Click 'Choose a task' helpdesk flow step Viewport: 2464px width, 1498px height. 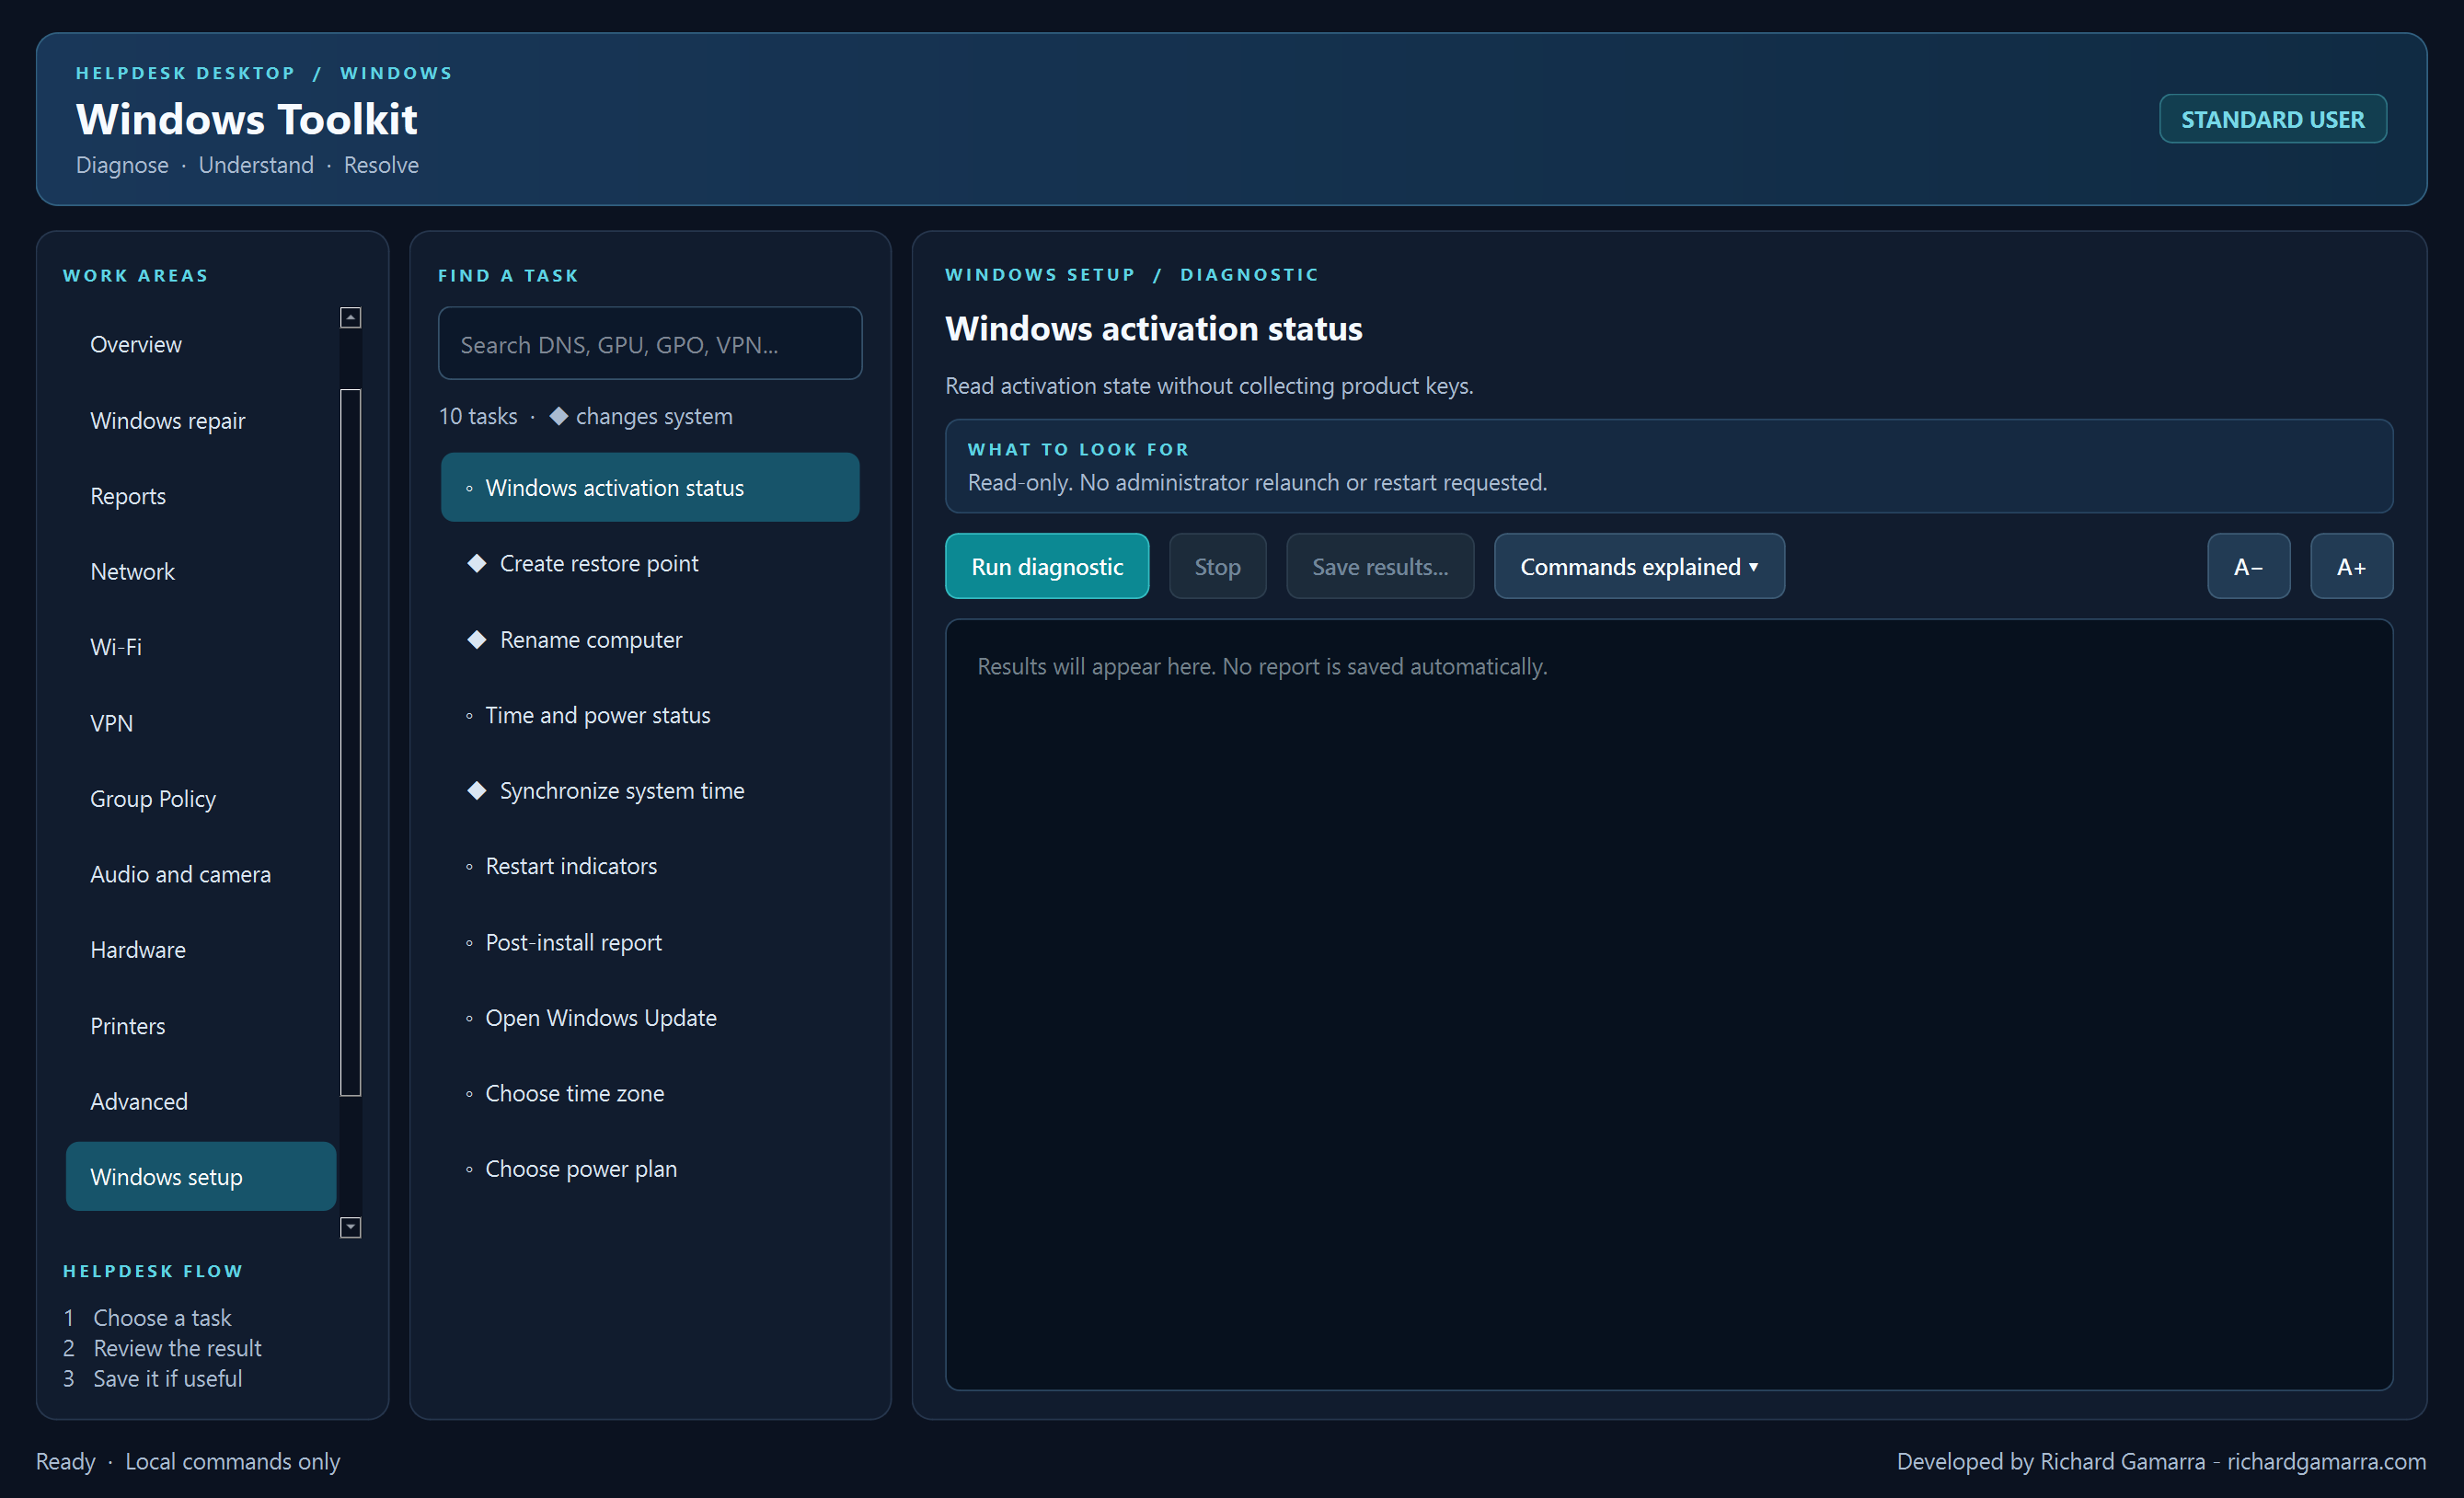[x=162, y=1318]
